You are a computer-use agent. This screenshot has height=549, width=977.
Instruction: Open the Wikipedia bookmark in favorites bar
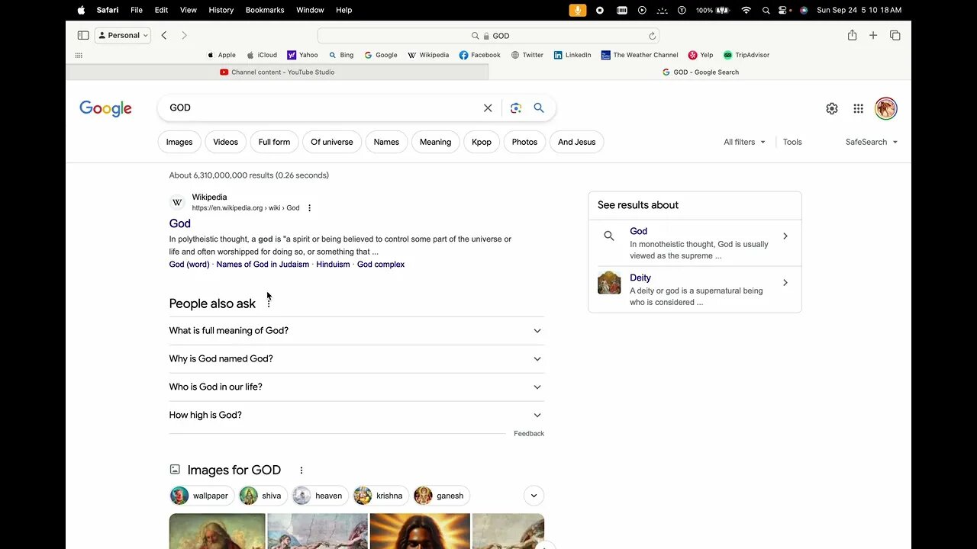tap(428, 55)
